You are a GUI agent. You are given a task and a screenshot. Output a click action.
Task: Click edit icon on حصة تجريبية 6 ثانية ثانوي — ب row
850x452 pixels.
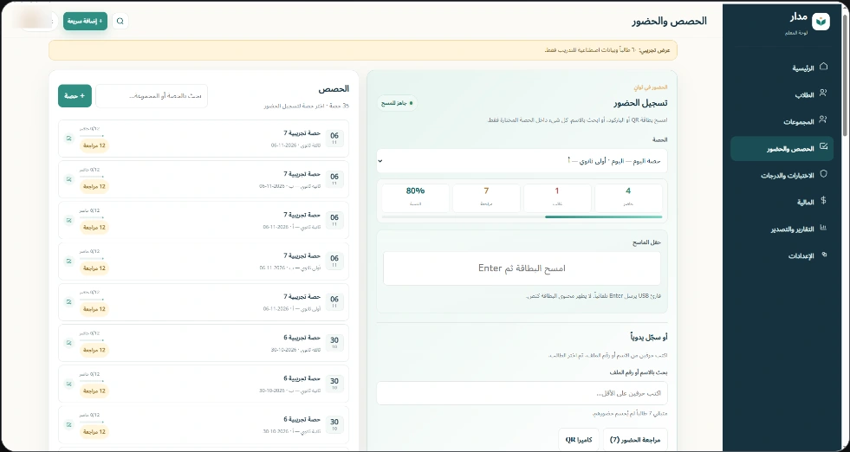(x=68, y=384)
